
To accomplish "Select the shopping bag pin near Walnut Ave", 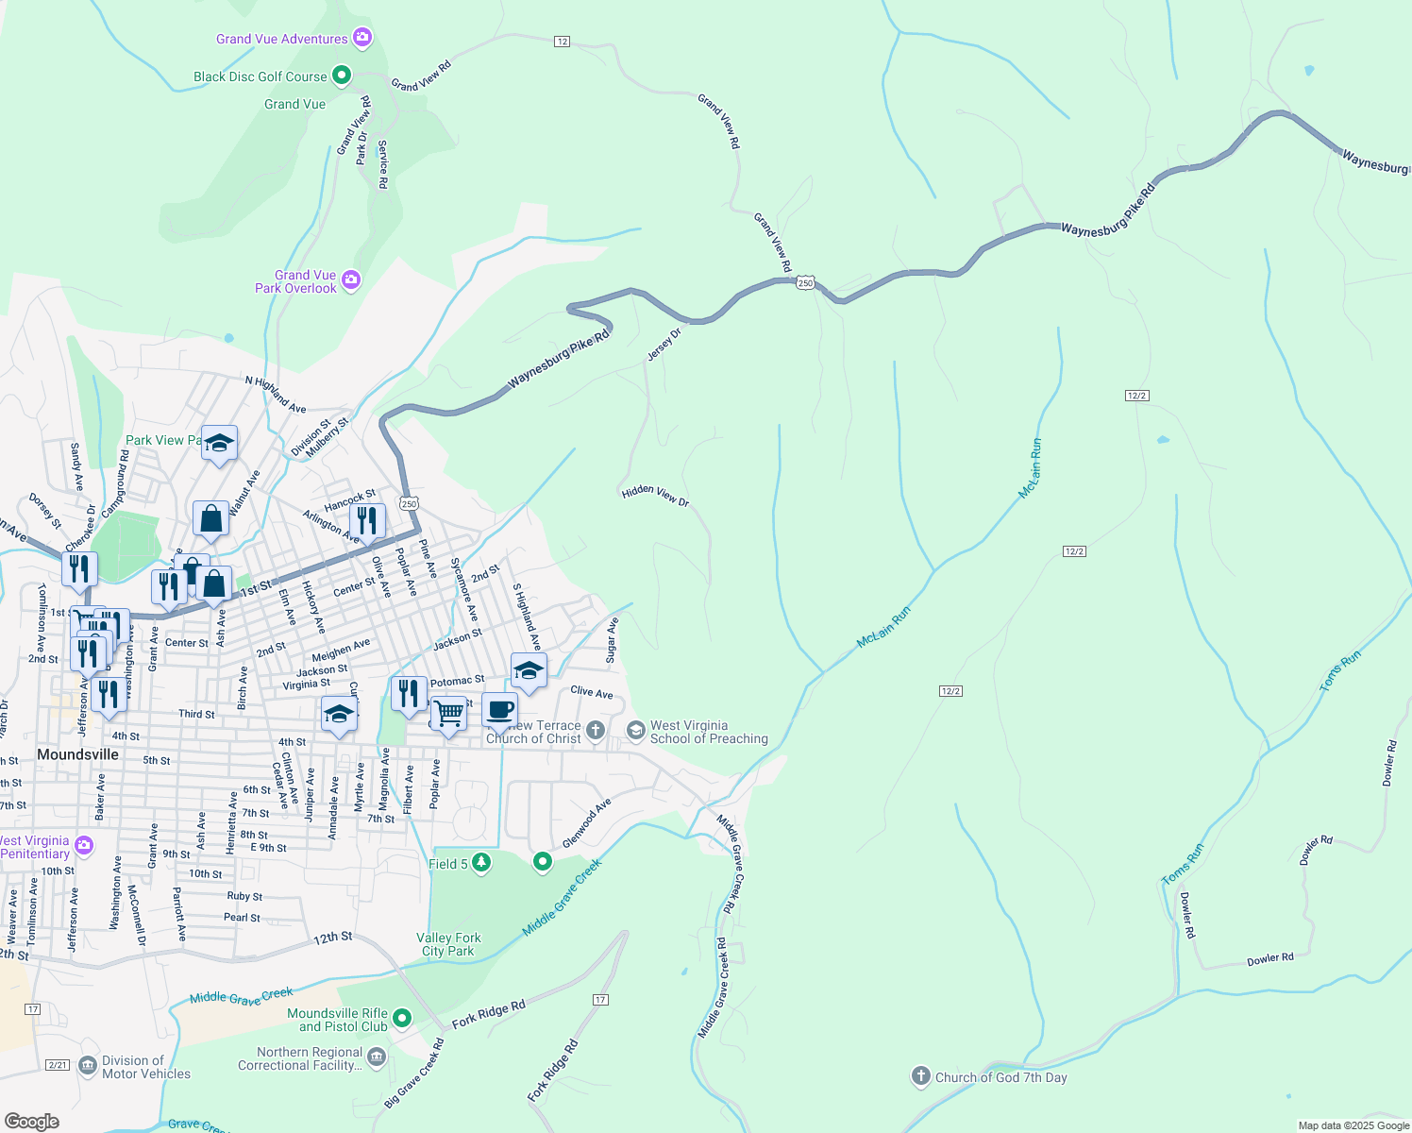I will [211, 519].
